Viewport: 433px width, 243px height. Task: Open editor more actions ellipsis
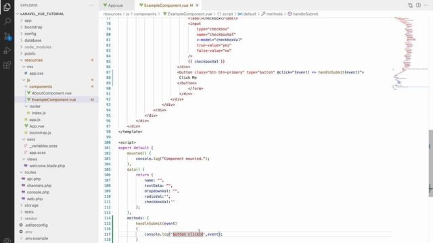[x=426, y=5]
